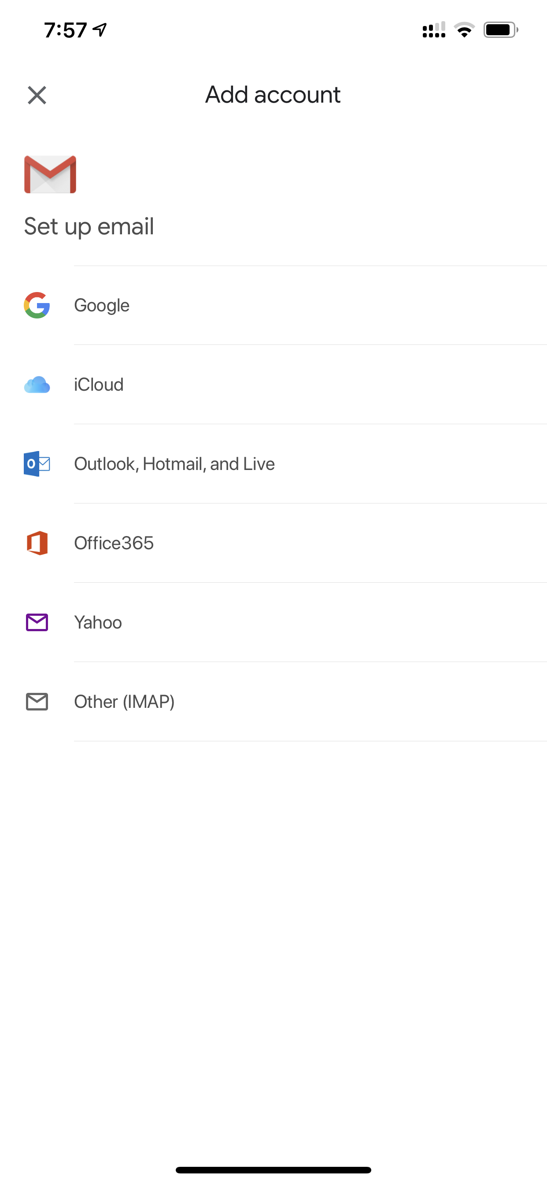Screen dimensions: 547x1184
Task: Select Google as email provider
Action: (273, 305)
